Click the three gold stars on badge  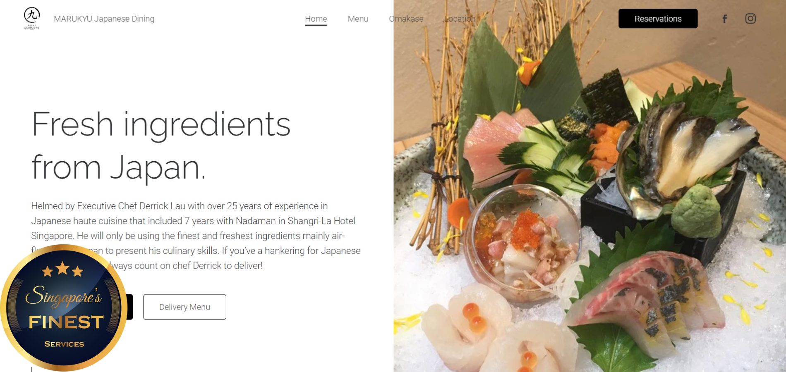[x=62, y=269]
